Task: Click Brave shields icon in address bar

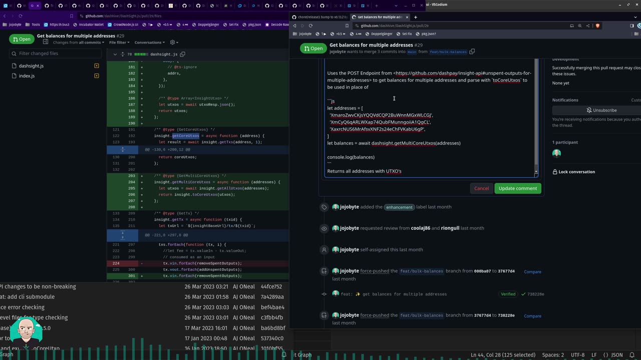Action: 597,25
